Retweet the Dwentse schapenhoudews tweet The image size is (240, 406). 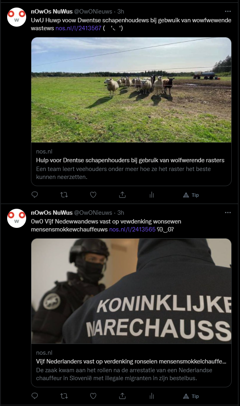coord(64,195)
